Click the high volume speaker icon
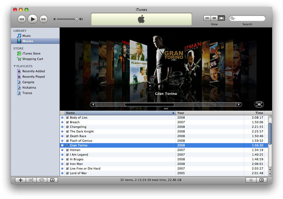 point(81,19)
